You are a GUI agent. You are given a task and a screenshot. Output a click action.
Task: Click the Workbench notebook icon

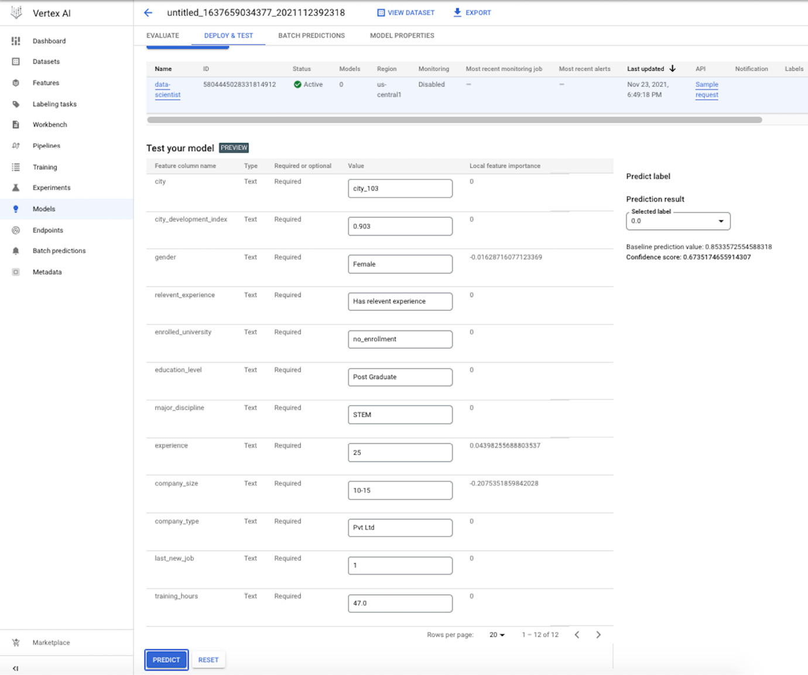16,125
